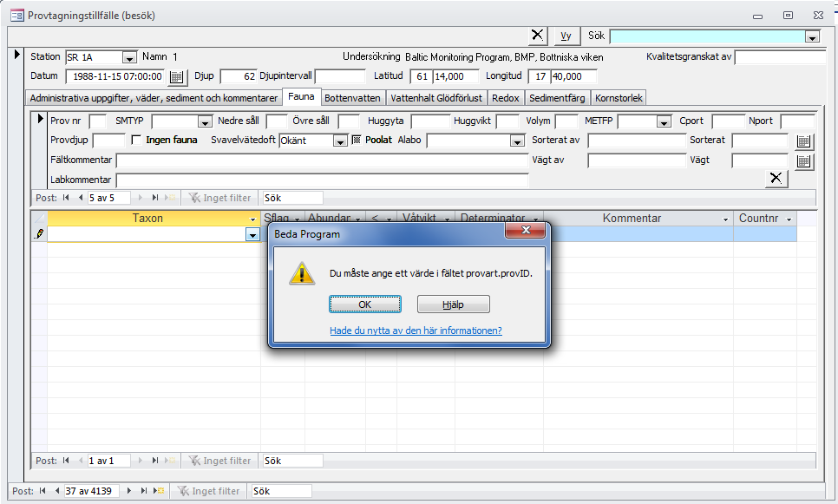The image size is (838, 504).
Task: Go to previous record in the '5 av 5' navigator
Action: tap(80, 198)
